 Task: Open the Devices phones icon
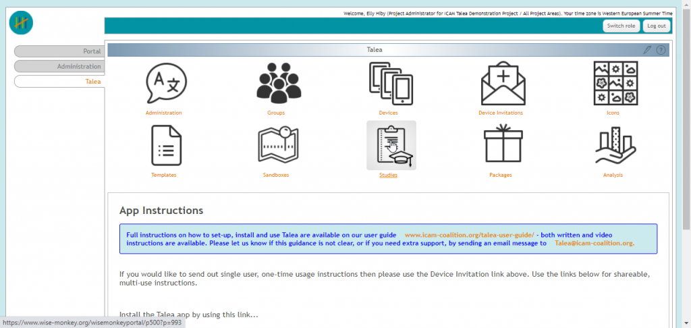point(391,83)
